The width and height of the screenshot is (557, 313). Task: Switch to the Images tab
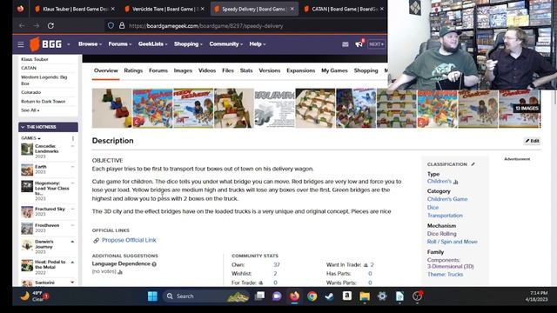[x=183, y=70]
